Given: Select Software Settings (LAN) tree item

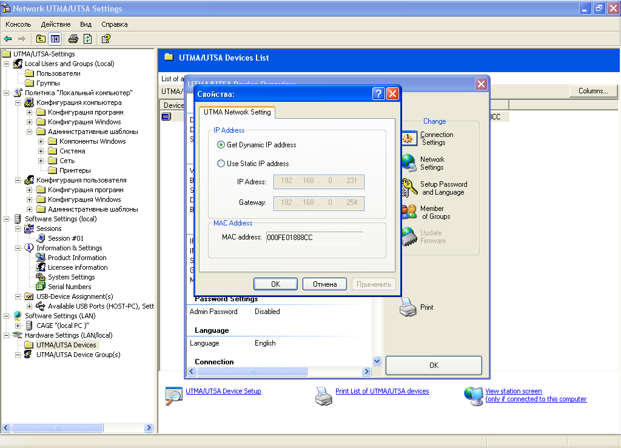Looking at the screenshot, I should pyautogui.click(x=60, y=316).
